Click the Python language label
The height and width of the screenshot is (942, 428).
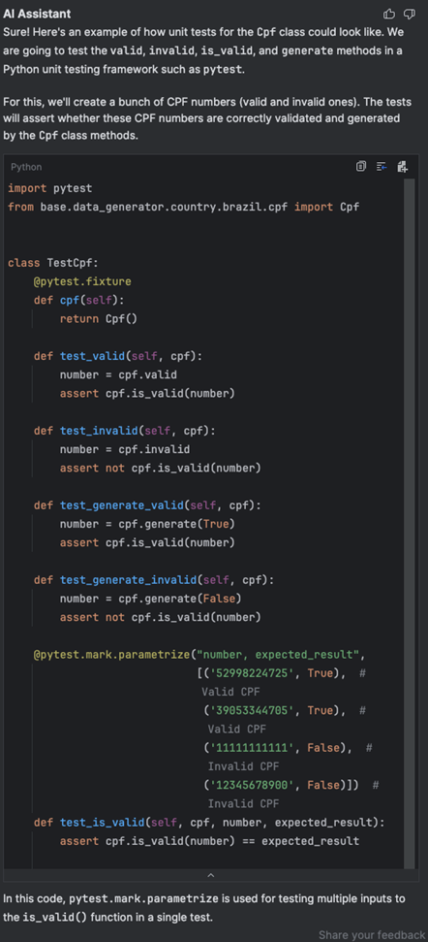[x=26, y=167]
